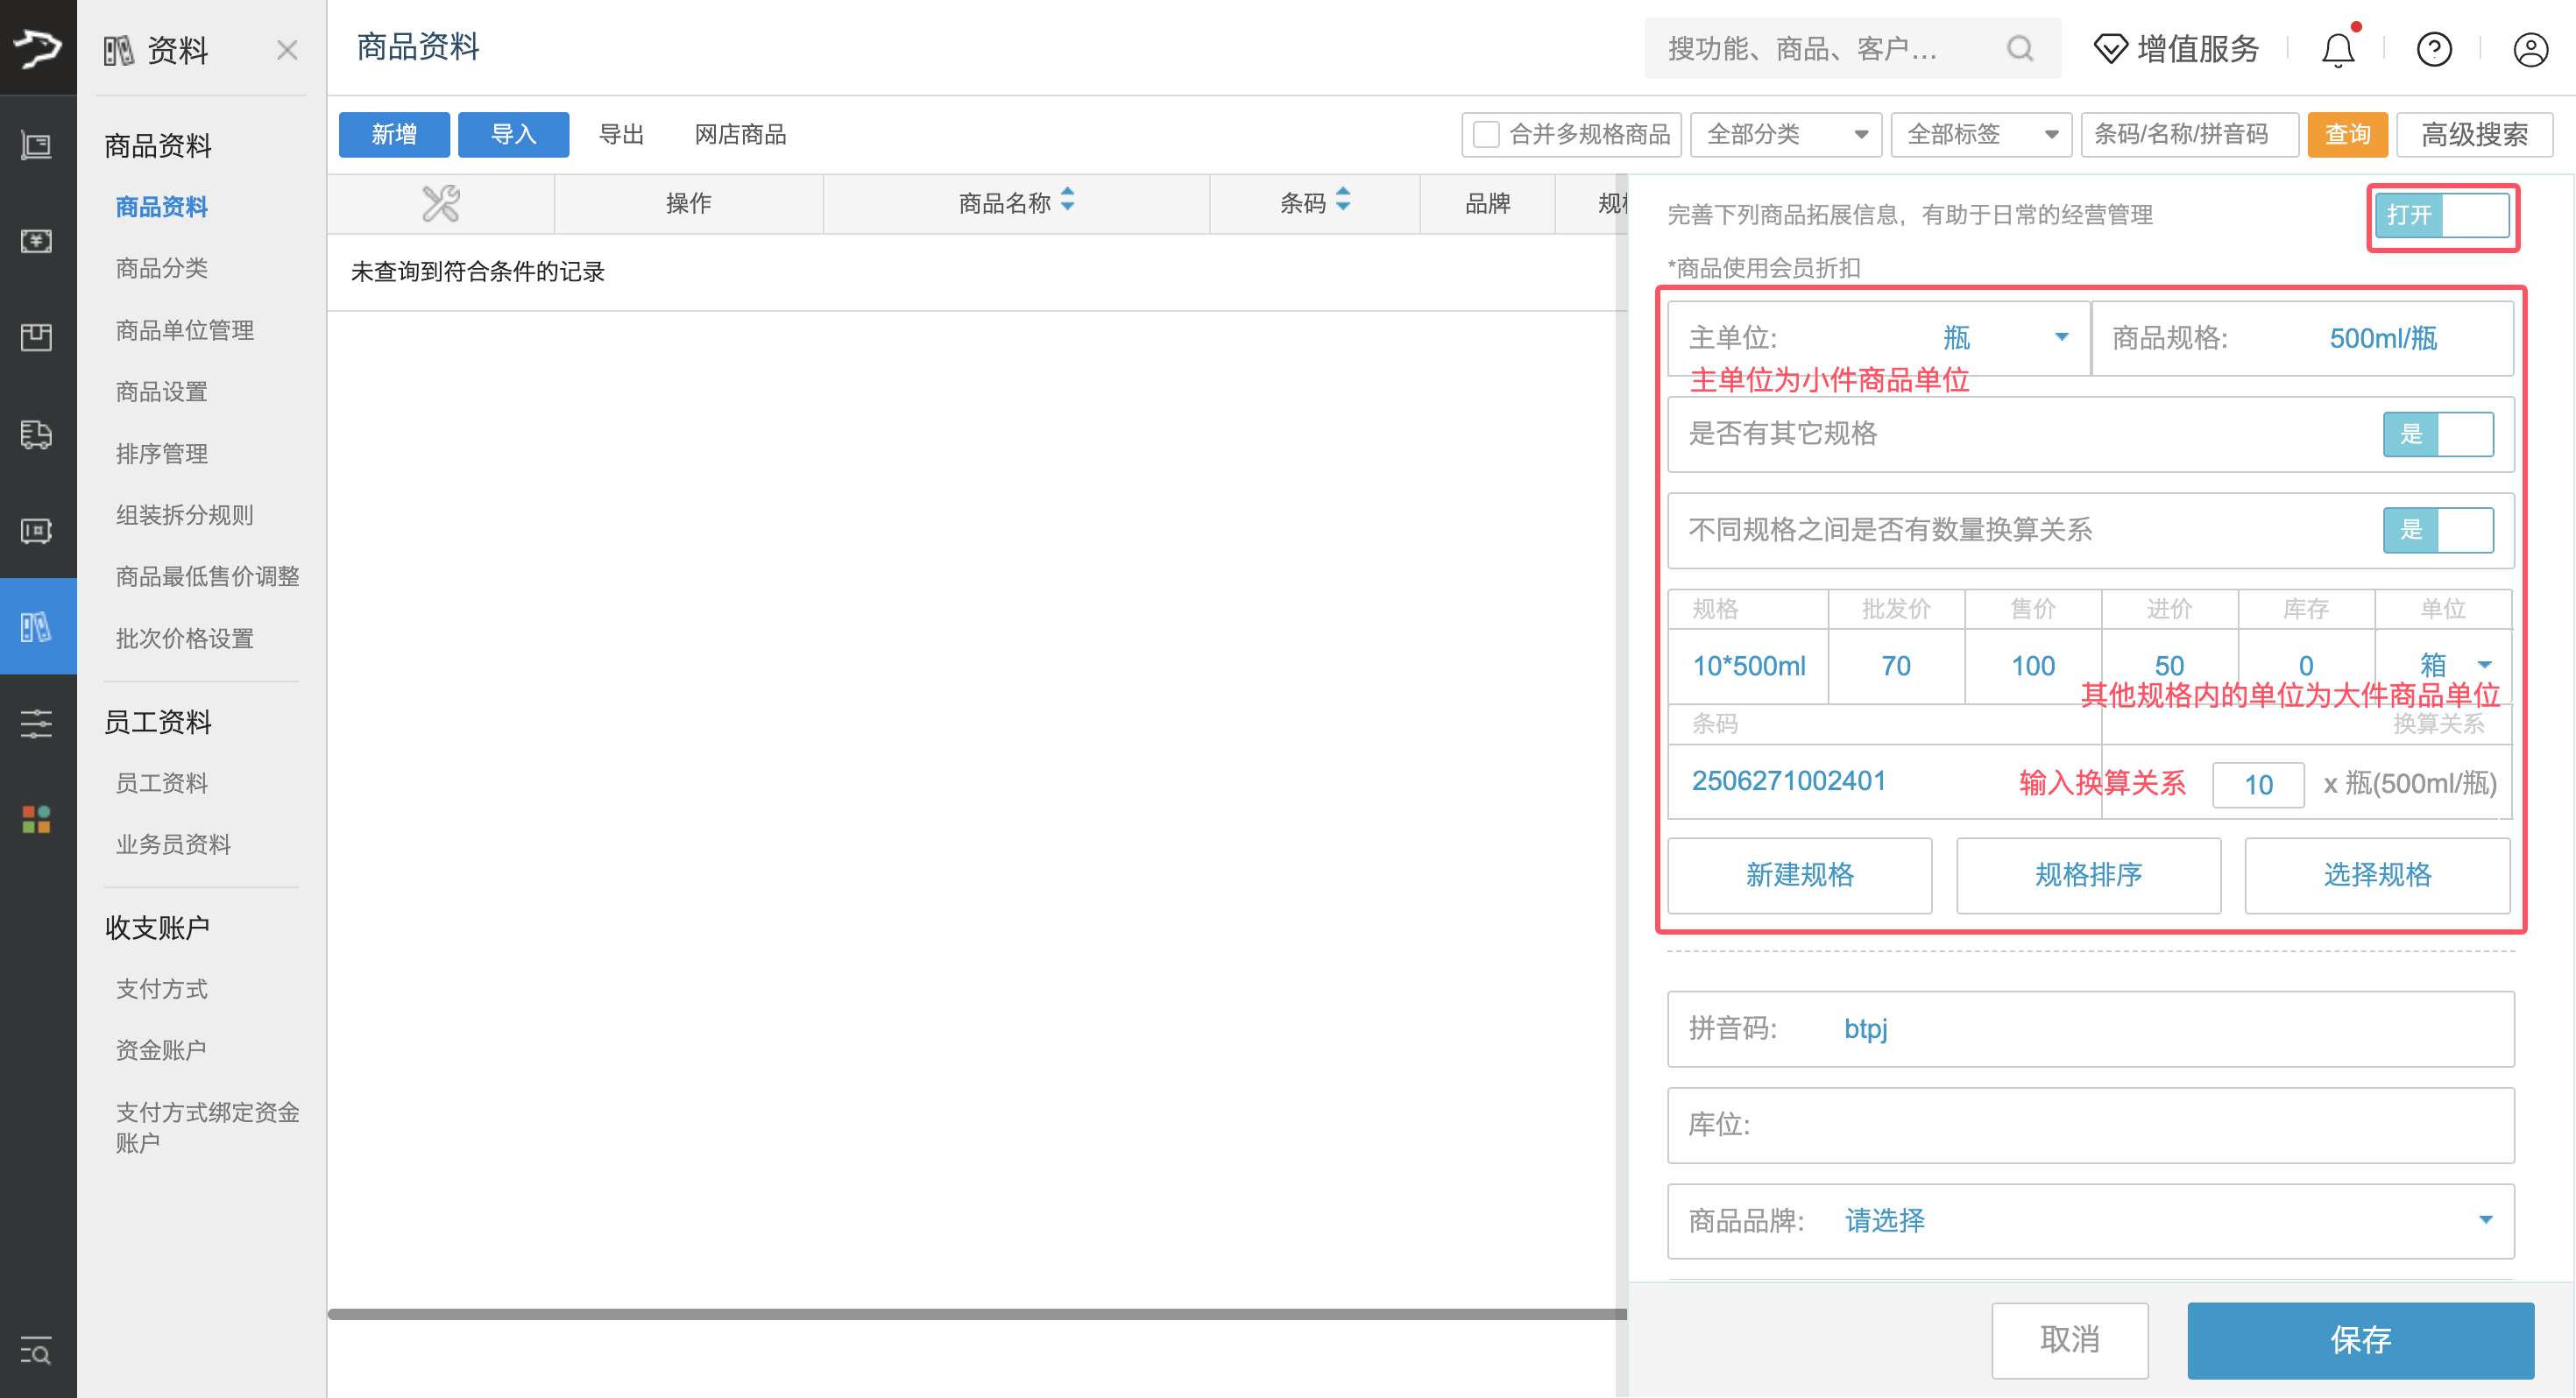
Task: Select 商品分类 in the sidebar menu
Action: click(161, 268)
